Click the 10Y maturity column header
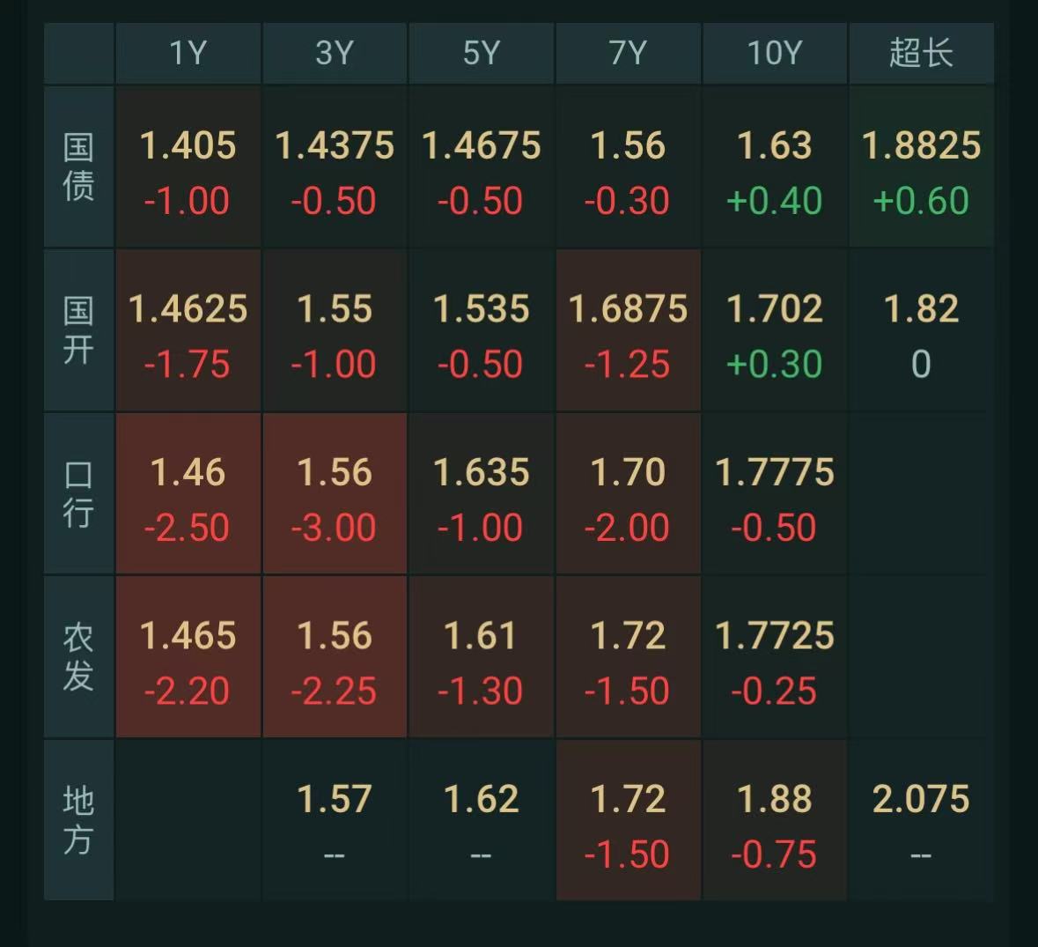This screenshot has height=947, width=1038. point(774,53)
